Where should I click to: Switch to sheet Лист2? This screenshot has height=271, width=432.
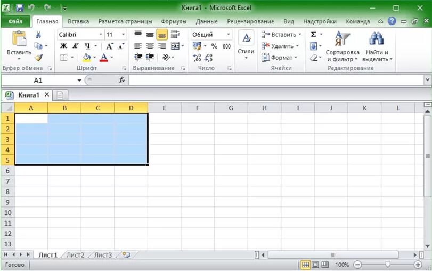point(76,255)
